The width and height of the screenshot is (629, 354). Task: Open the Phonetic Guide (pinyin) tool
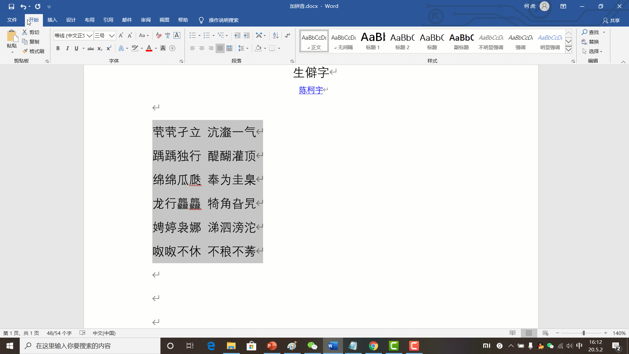168,35
